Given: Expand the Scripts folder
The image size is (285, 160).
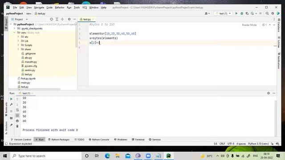Looking at the screenshot, I should (18, 45).
